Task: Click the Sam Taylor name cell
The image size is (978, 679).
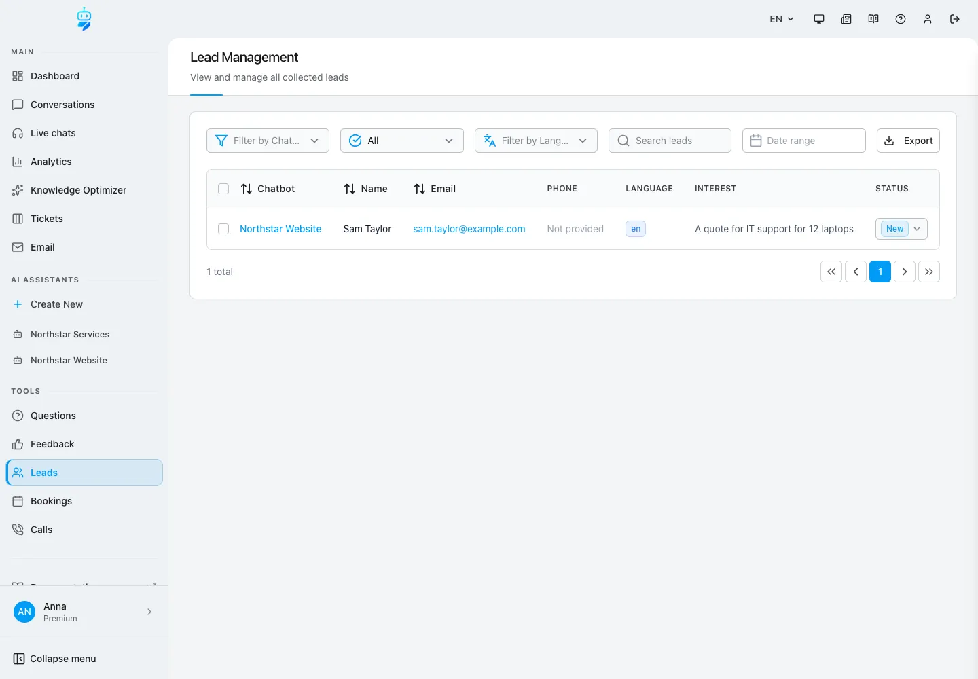Action: (x=367, y=229)
